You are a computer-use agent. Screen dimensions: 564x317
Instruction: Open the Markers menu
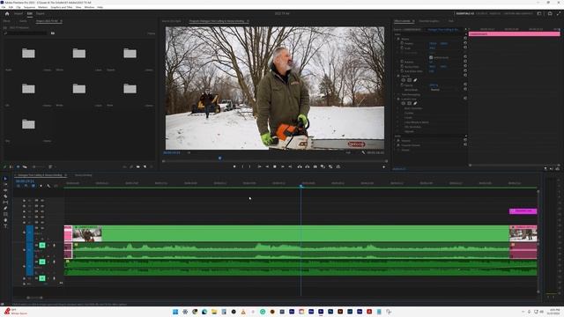click(43, 7)
